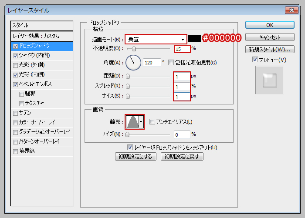Screen dimensions: 305x218
Task: Enable the グラデーションオーバーレイ checkbox
Action: (16, 133)
